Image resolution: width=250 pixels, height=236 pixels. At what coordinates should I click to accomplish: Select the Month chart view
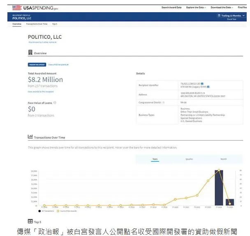[x=224, y=159]
